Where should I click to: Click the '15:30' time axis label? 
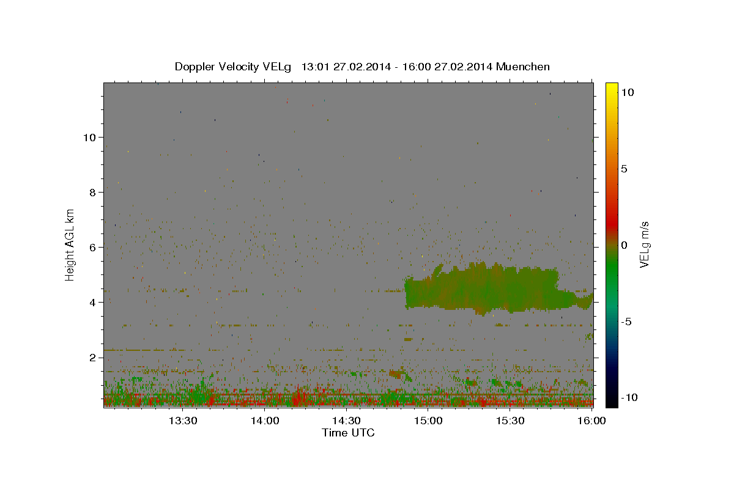pyautogui.click(x=510, y=421)
